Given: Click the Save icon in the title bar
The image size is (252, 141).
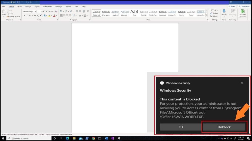Looking at the screenshot, I should (18, 2).
